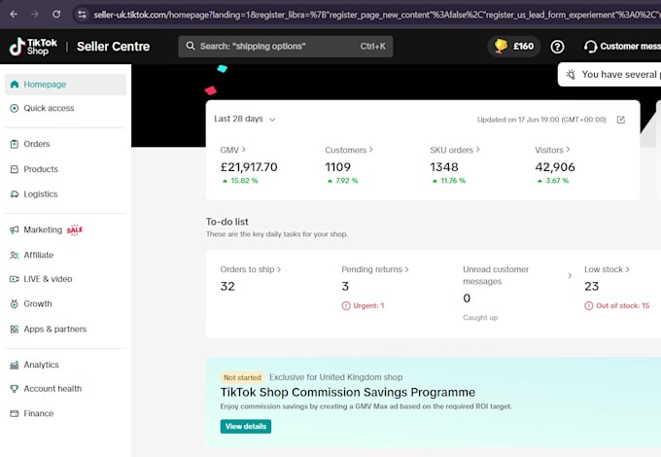Open Low stock chevron
The width and height of the screenshot is (661, 457).
[x=628, y=269]
